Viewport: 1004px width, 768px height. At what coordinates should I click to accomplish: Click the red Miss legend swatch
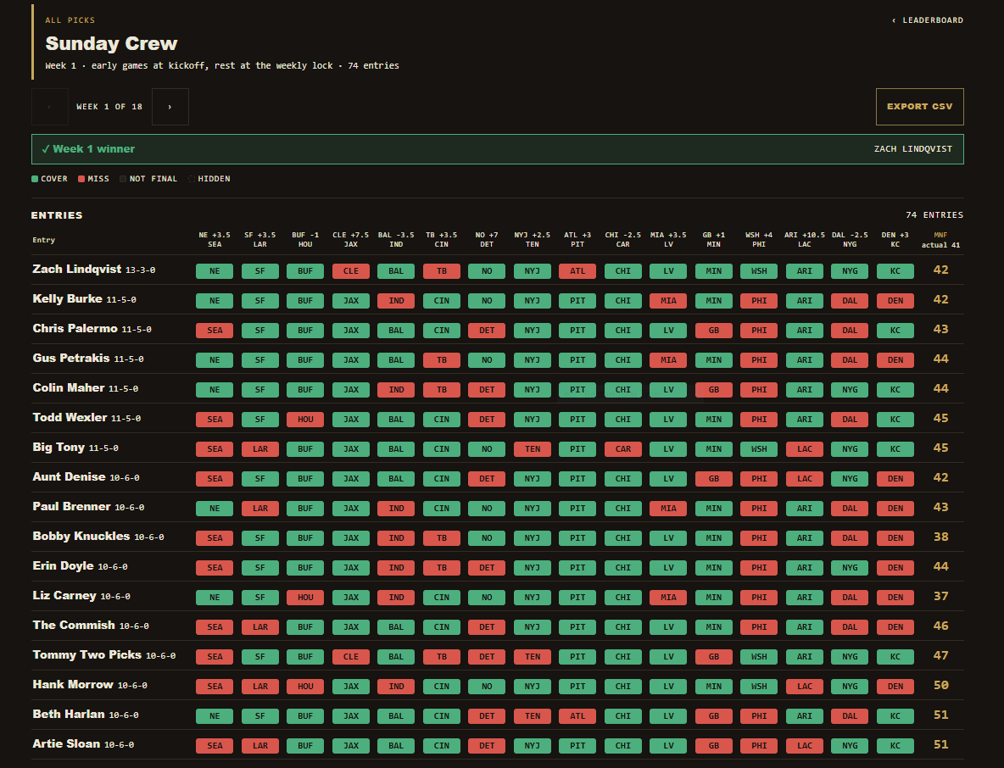click(81, 179)
